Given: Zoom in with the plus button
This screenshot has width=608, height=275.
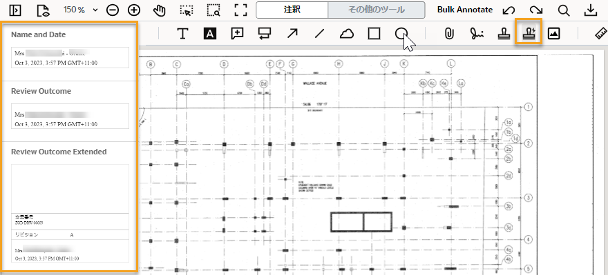Looking at the screenshot, I should coord(134,10).
